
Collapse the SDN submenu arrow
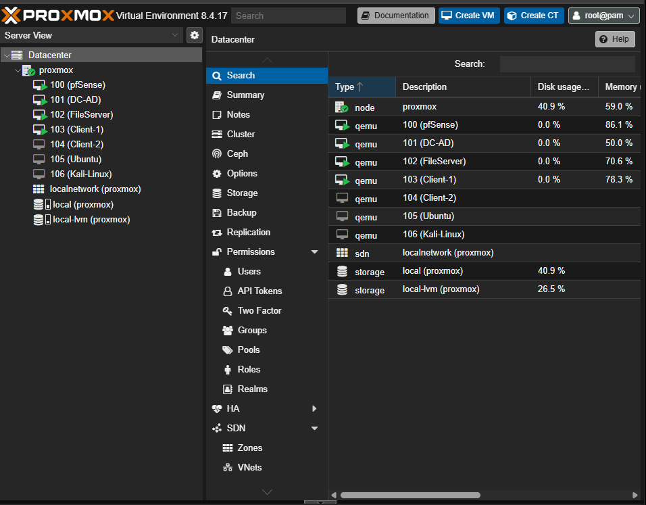point(314,429)
